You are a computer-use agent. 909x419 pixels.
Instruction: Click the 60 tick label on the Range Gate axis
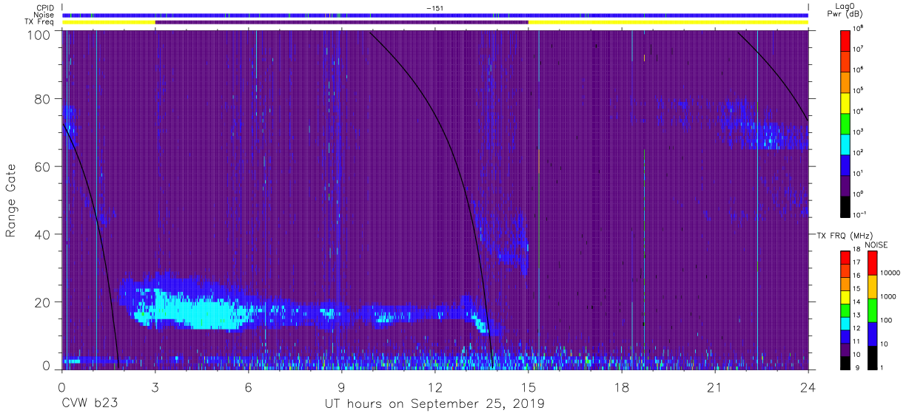[x=42, y=167]
